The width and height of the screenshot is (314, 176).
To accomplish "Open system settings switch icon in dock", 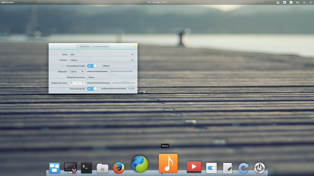I will click(211, 168).
